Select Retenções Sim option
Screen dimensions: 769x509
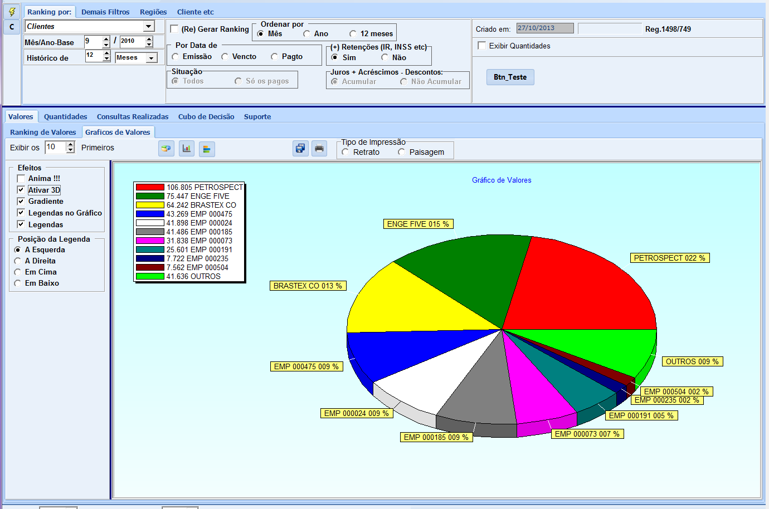pyautogui.click(x=334, y=57)
